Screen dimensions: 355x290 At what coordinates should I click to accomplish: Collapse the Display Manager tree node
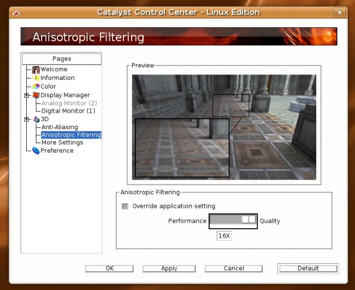27,95
